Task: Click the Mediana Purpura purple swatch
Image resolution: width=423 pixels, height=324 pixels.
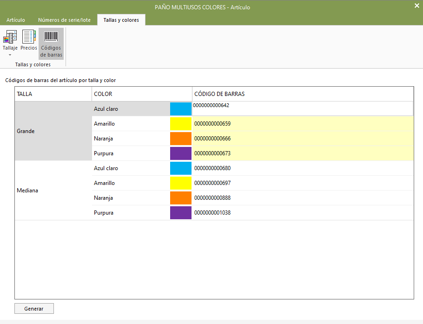Action: (x=181, y=213)
